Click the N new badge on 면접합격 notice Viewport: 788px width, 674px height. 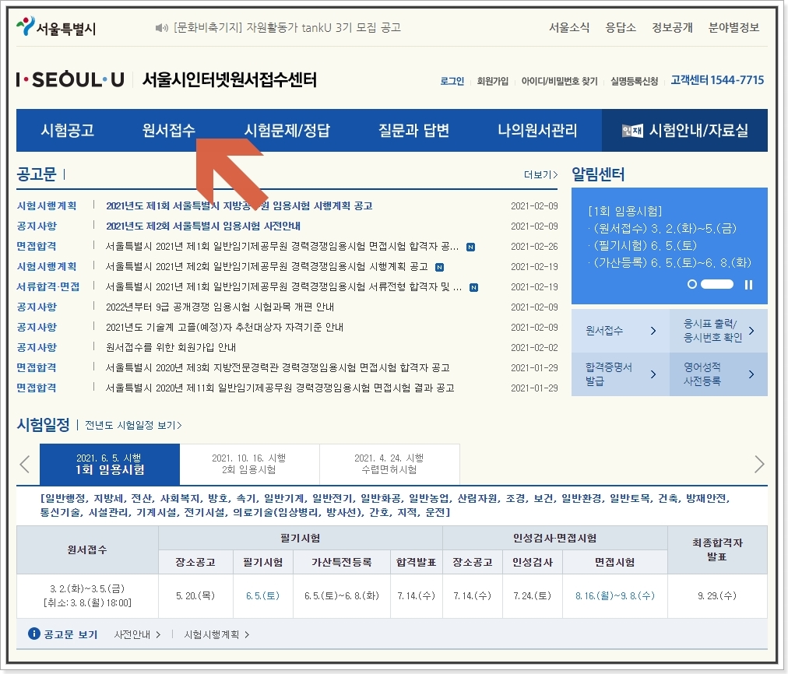[x=470, y=247]
